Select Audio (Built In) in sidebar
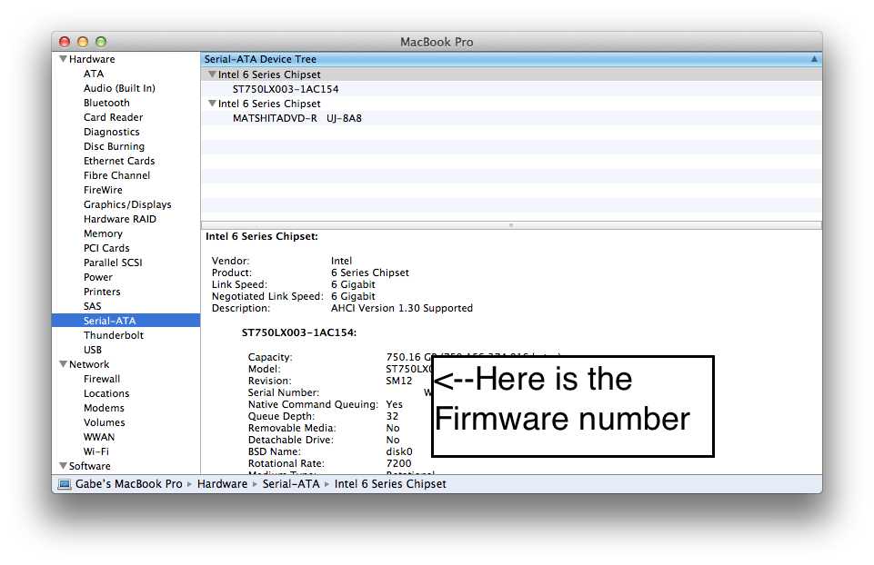 point(119,88)
